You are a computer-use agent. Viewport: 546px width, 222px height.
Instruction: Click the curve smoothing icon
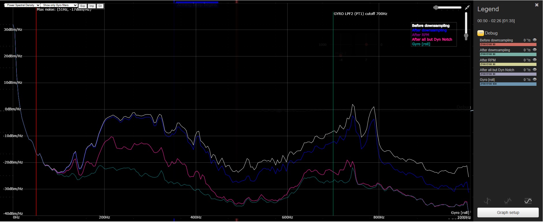tap(508, 201)
